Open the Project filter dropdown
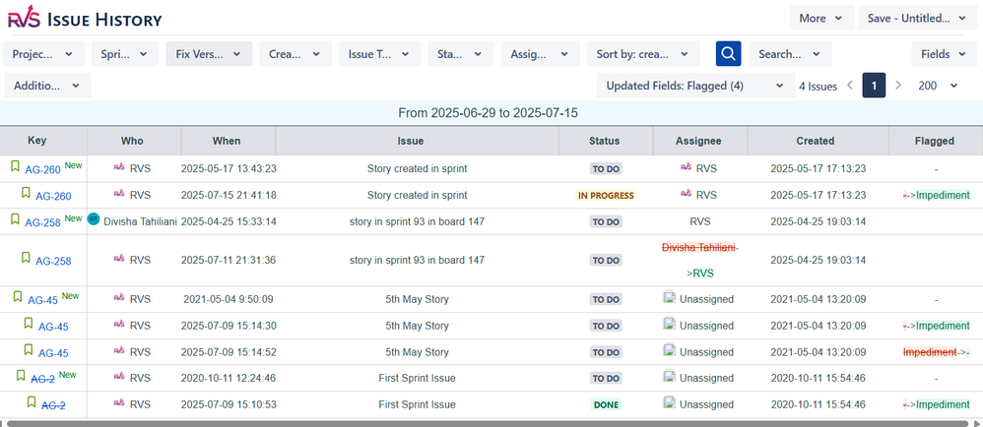The width and height of the screenshot is (983, 427). pyautogui.click(x=44, y=54)
